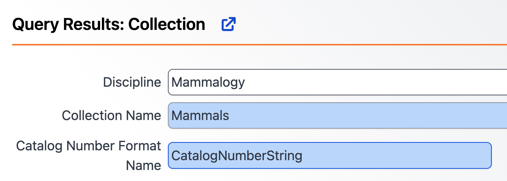This screenshot has height=181, width=507.
Task: Select the Catalog Number Format Name field
Action: pos(330,155)
